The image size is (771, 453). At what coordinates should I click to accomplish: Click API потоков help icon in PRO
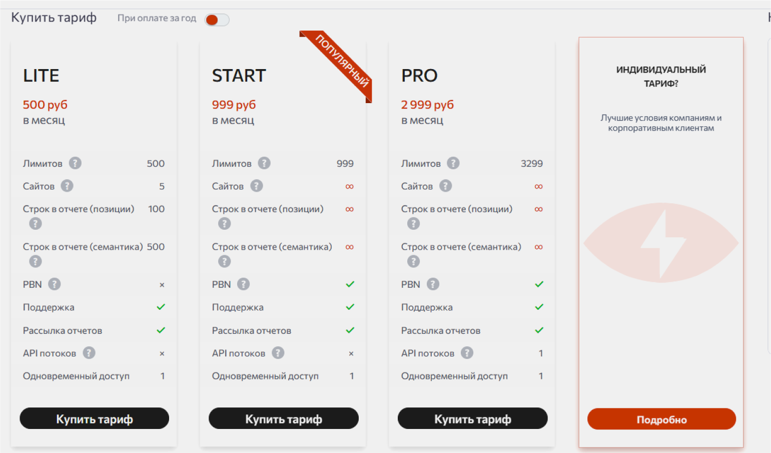467,353
